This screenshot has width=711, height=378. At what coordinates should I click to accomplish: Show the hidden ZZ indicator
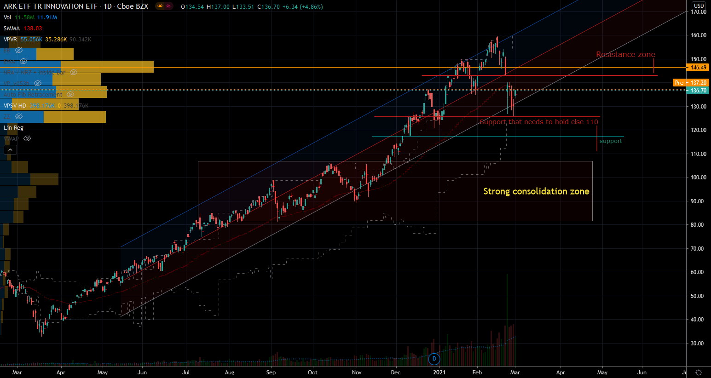[x=19, y=117]
